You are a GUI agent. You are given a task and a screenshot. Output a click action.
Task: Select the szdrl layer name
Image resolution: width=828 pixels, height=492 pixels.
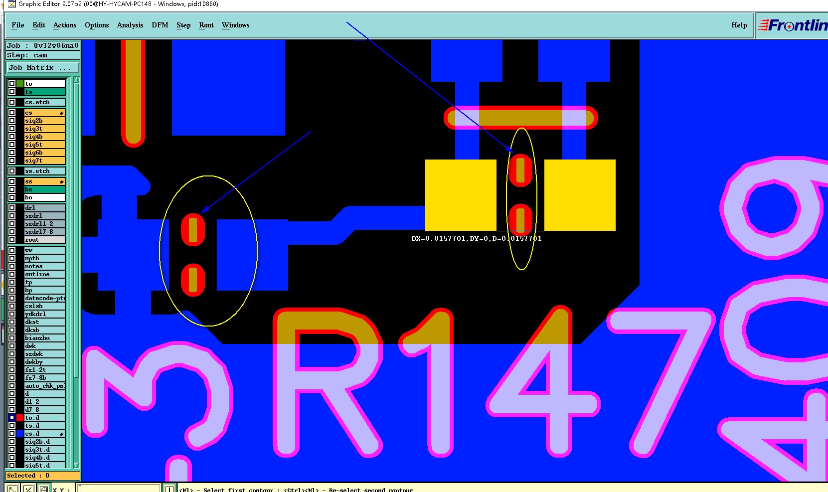coord(45,216)
